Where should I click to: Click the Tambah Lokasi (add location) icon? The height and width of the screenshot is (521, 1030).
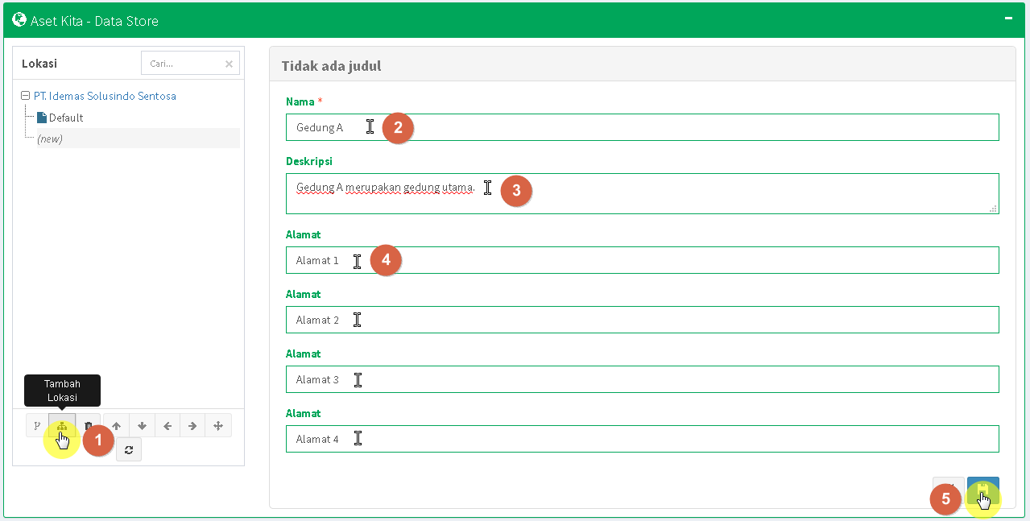click(62, 425)
